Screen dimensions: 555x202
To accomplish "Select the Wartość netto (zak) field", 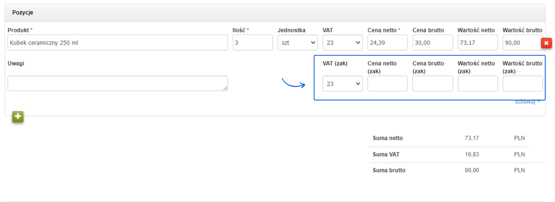I will click(x=477, y=84).
